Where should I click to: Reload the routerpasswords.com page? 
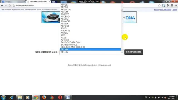pyautogui.click(x=10, y=6)
